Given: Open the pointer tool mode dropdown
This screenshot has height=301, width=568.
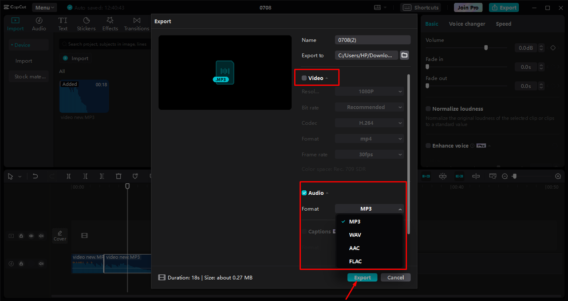Looking at the screenshot, I should pos(20,177).
